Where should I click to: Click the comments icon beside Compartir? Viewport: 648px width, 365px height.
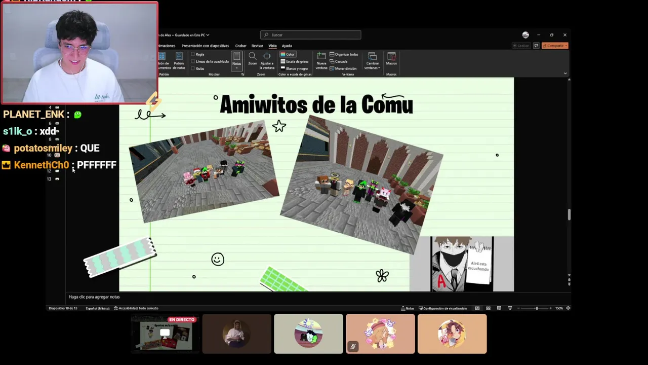pos(536,46)
